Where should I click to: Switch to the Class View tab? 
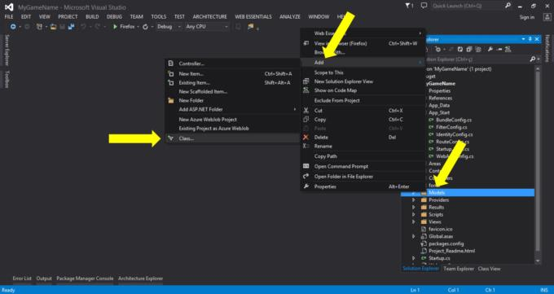click(x=490, y=269)
